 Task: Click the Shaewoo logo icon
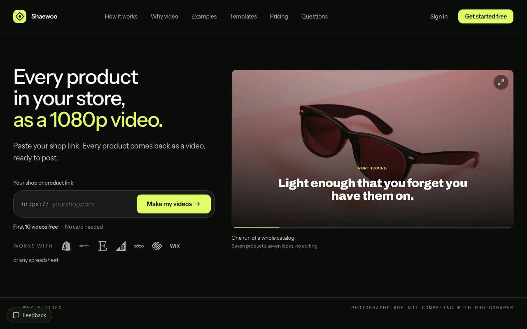click(20, 16)
